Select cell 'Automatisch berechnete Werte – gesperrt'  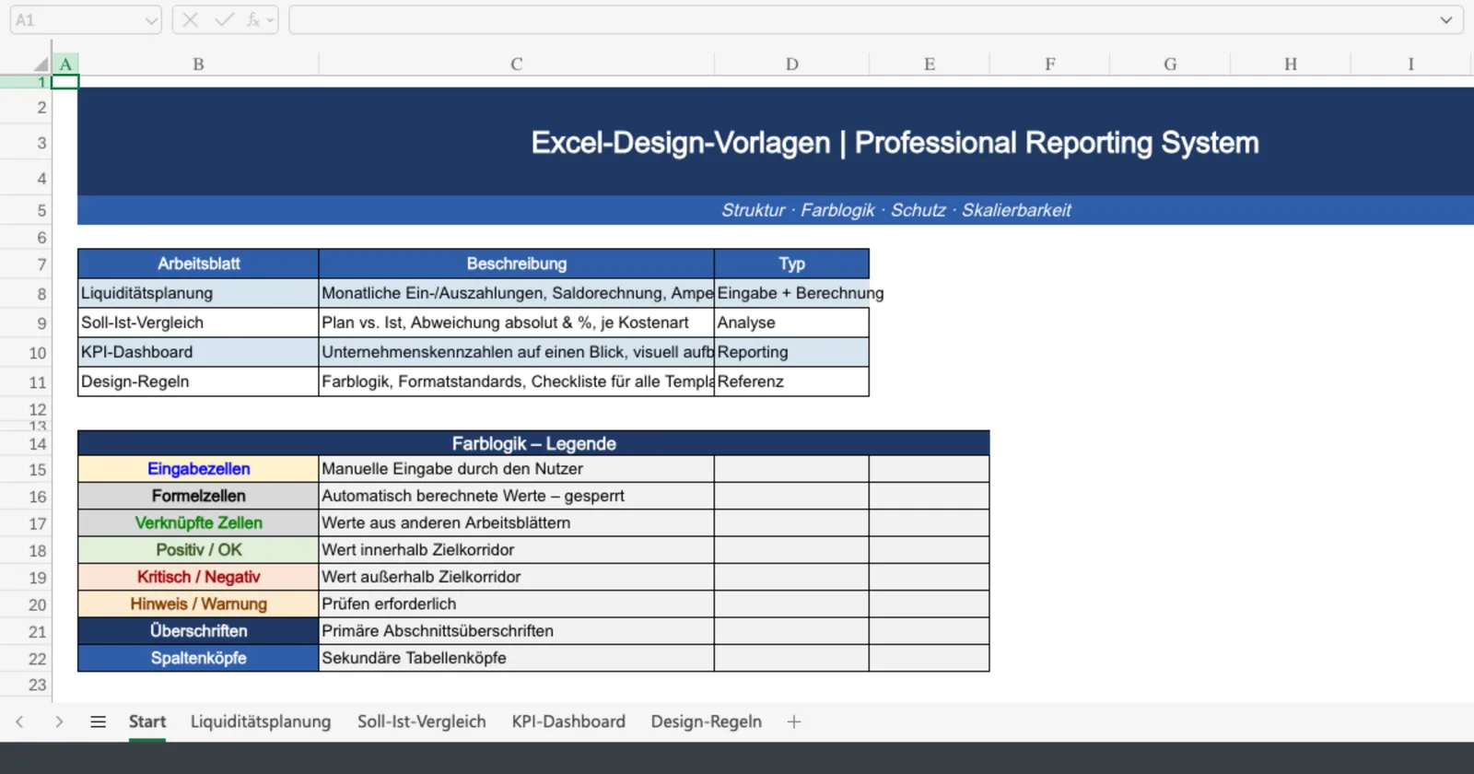[516, 496]
